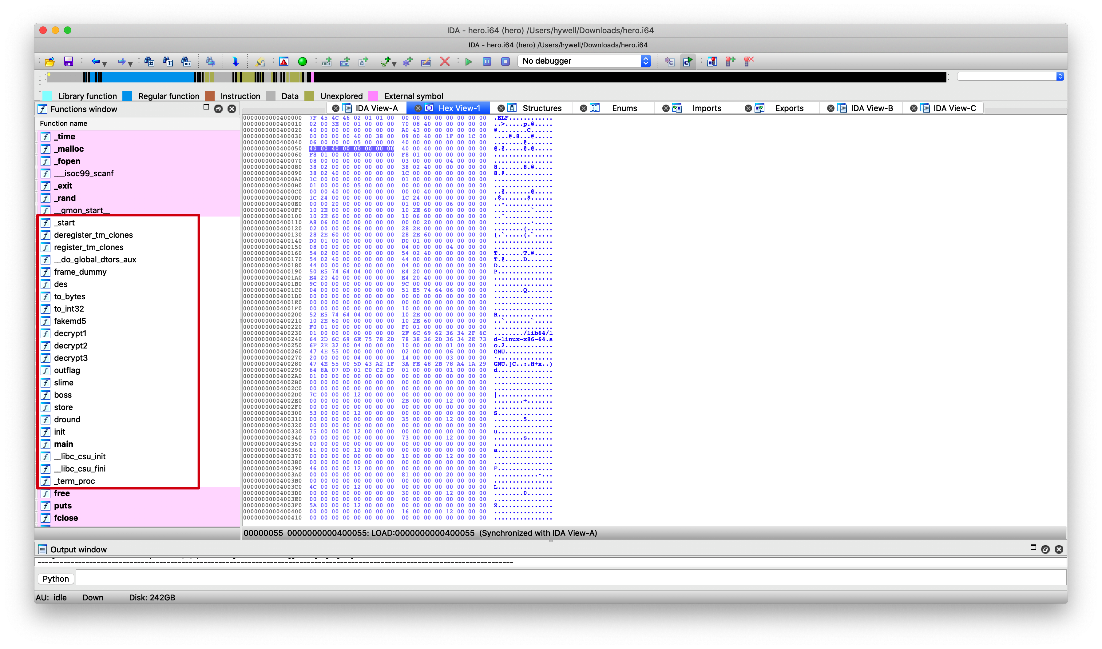
Task: Click the Regular function color swatch
Action: coord(128,96)
